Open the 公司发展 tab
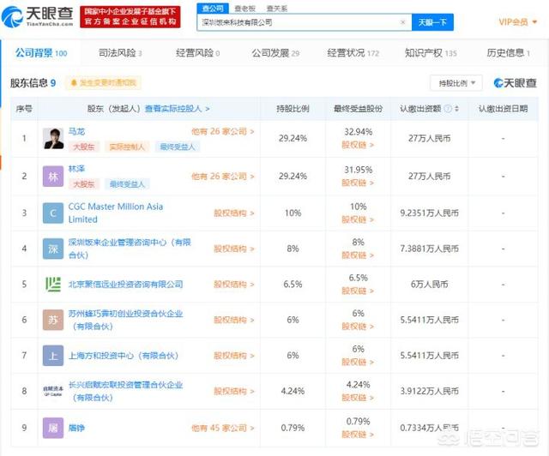549x456 pixels. click(x=275, y=53)
